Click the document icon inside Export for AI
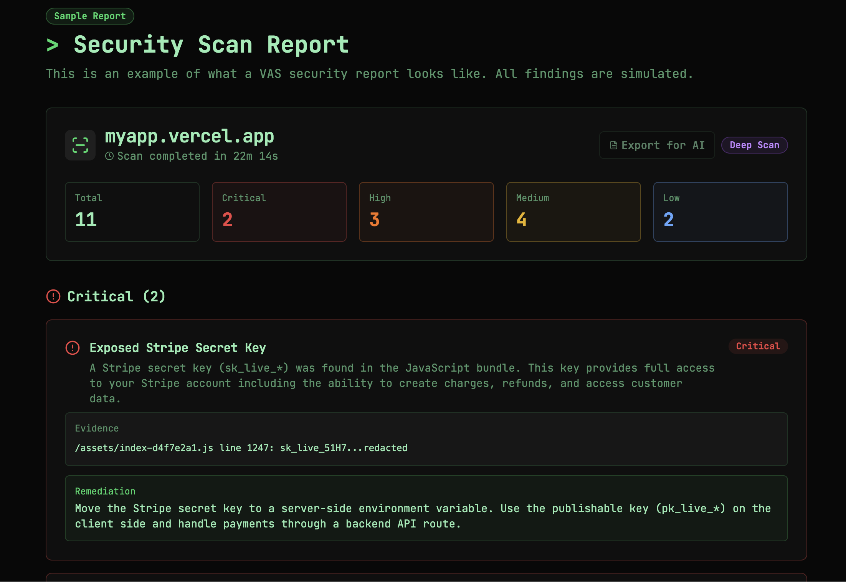The image size is (846, 582). click(x=614, y=145)
